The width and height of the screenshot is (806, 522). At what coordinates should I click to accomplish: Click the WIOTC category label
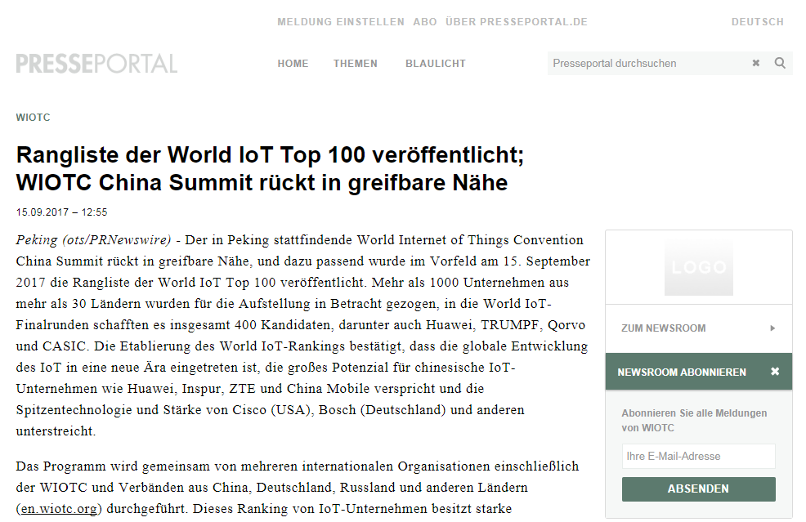pyautogui.click(x=32, y=117)
